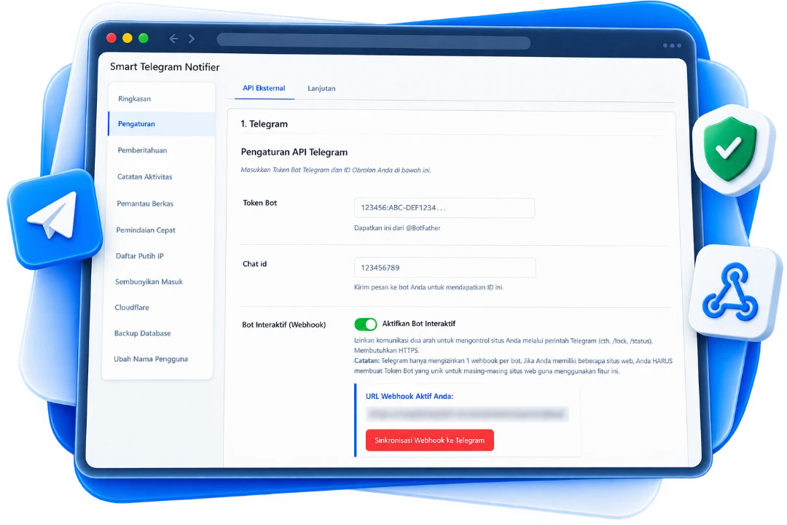This screenshot has height=525, width=787.
Task: Click Sinkronisasi Webhook ke Telegram button
Action: [430, 440]
